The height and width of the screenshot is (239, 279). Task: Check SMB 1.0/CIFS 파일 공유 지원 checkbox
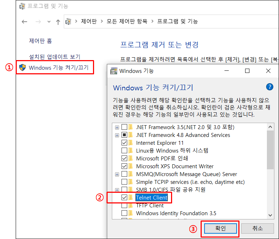[124, 189]
